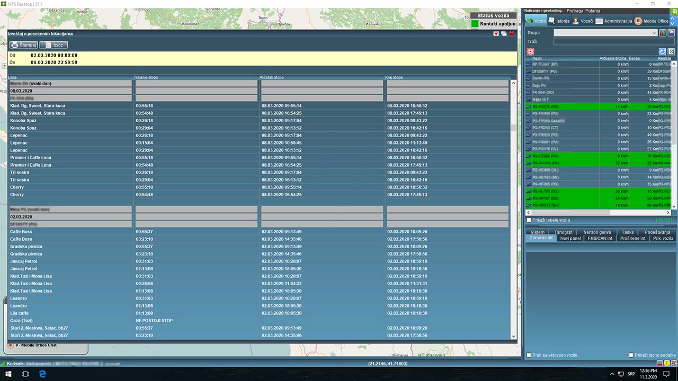
Task: Collapse report with red down-arrow icon
Action: (496, 34)
